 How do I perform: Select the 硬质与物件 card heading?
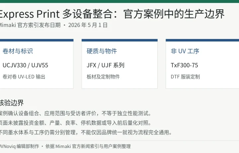tap(102, 51)
